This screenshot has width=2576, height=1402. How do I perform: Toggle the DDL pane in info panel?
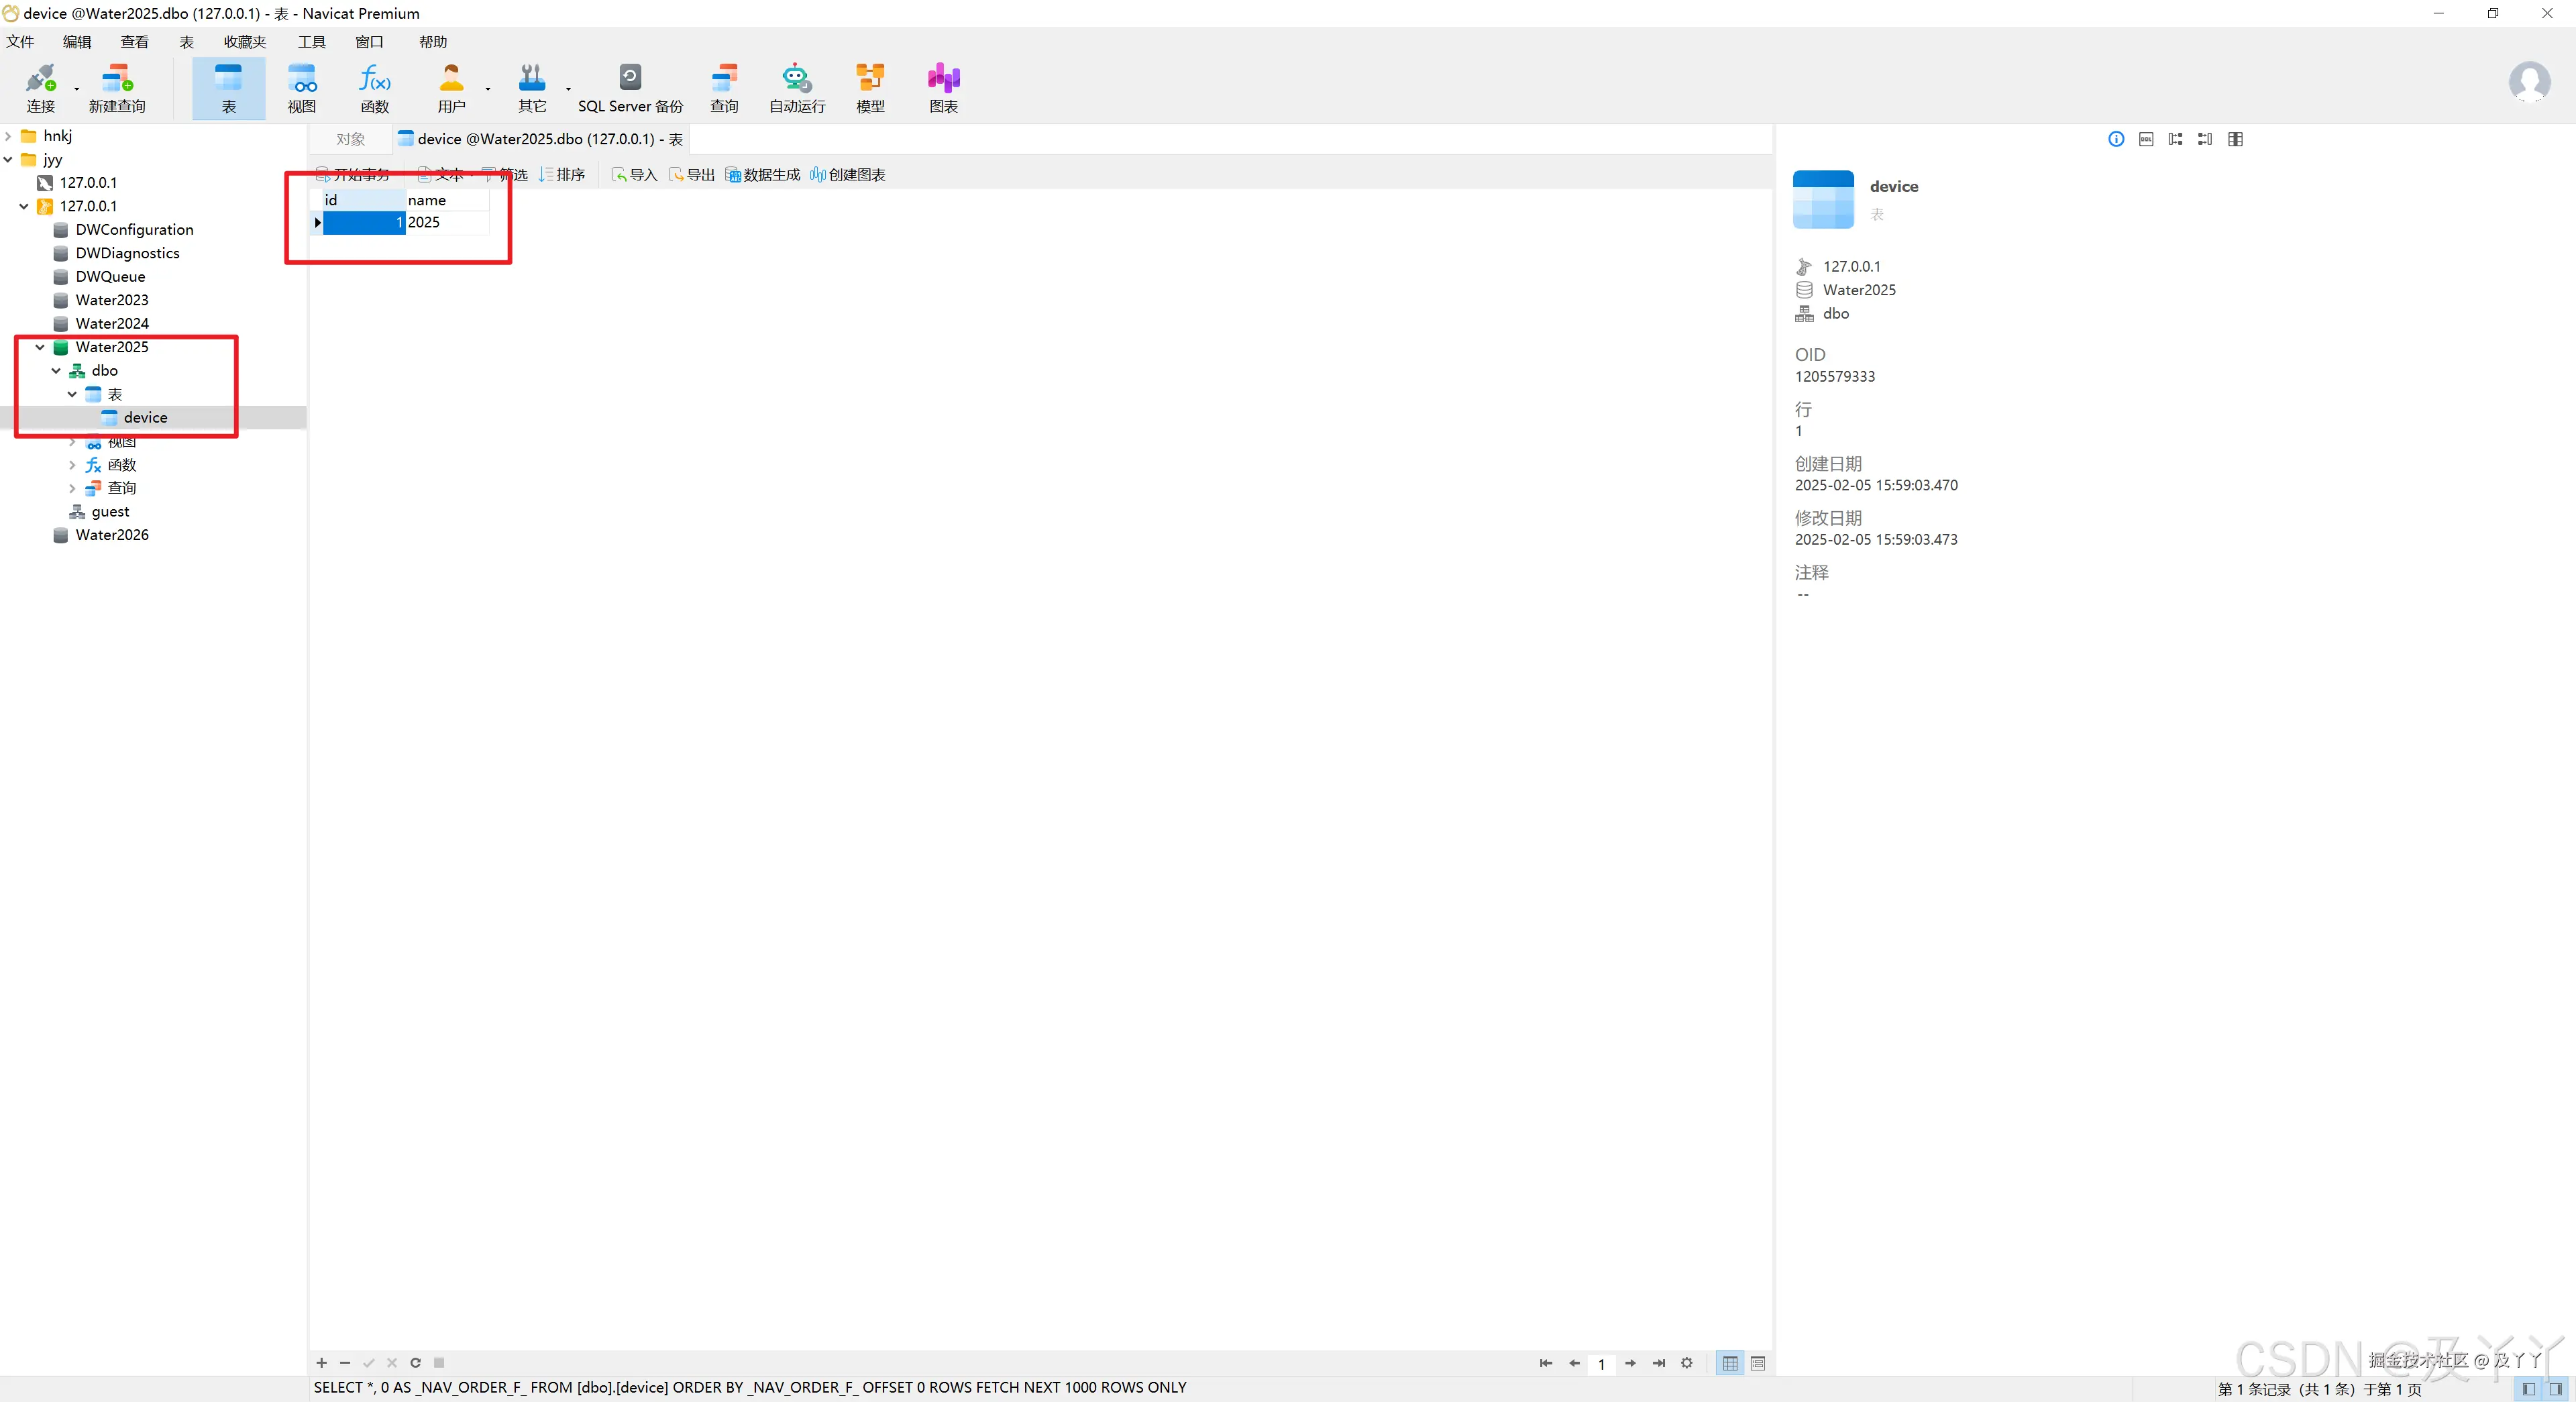(2145, 139)
